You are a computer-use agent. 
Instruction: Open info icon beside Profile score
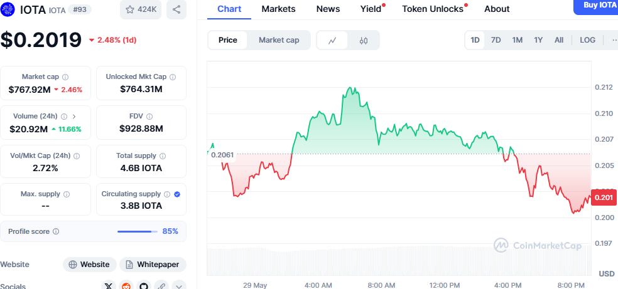tap(56, 231)
